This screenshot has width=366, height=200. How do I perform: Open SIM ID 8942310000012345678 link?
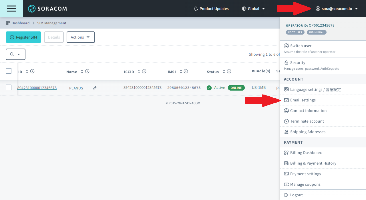tap(37, 88)
